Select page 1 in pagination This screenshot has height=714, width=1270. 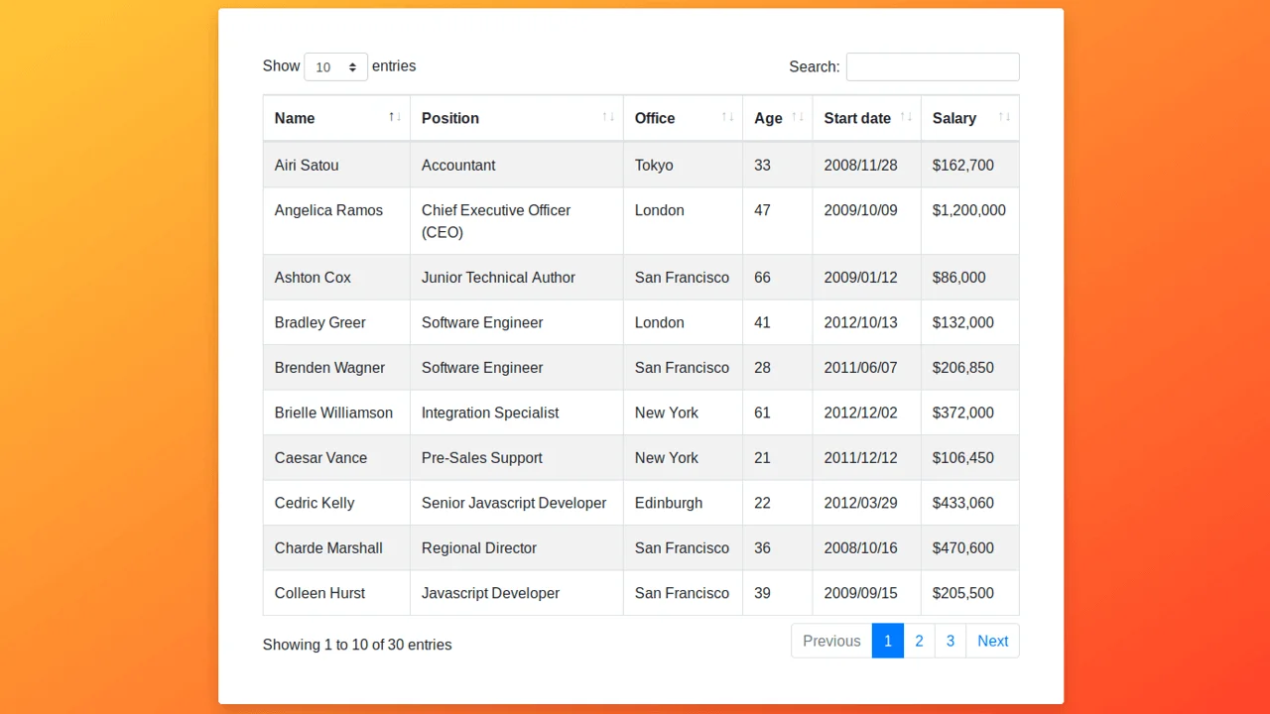887,641
